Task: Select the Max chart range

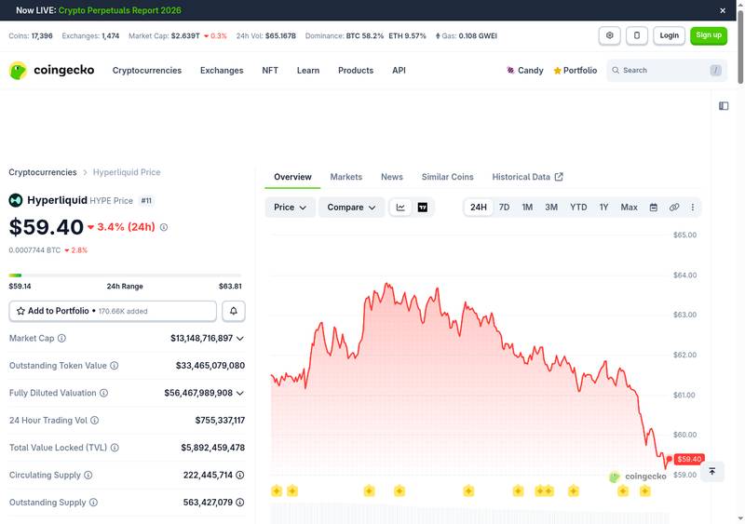Action: (x=629, y=208)
